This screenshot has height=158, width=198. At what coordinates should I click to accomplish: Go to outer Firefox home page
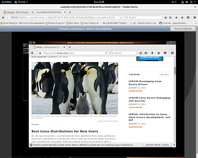coord(182,18)
